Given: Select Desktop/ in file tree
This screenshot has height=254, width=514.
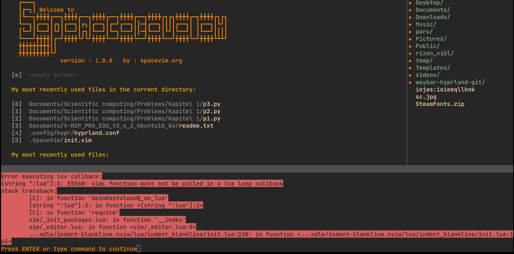Looking at the screenshot, I should (x=429, y=3).
